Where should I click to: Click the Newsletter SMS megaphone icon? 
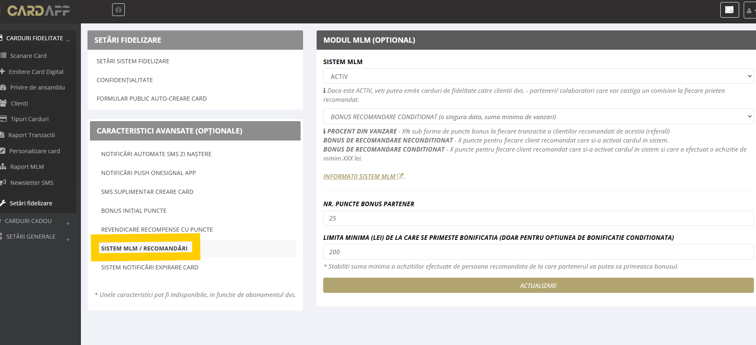pos(3,182)
